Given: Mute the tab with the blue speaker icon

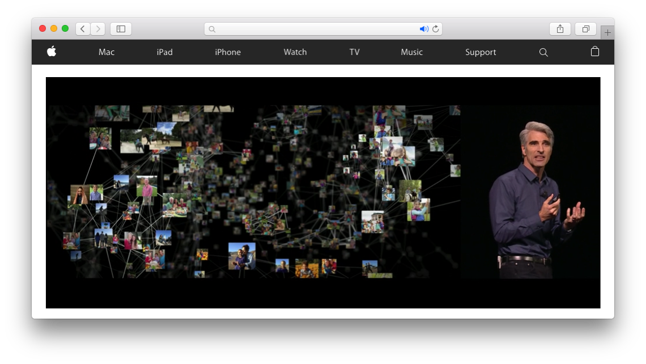Looking at the screenshot, I should coord(423,29).
